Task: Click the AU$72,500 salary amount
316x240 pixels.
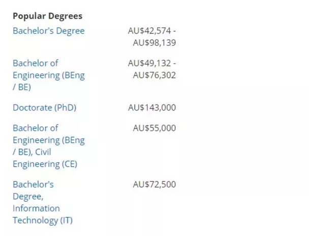Action: tap(154, 184)
